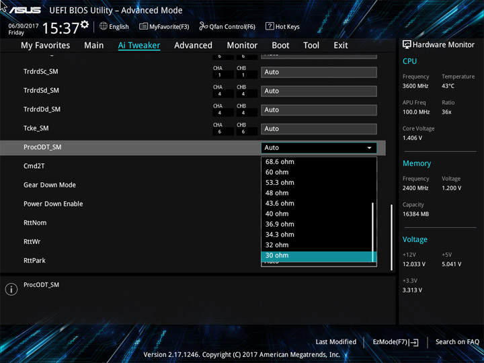This screenshot has width=484, height=363.
Task: Open the MyFavorite(F3) list icon
Action: pos(143,26)
